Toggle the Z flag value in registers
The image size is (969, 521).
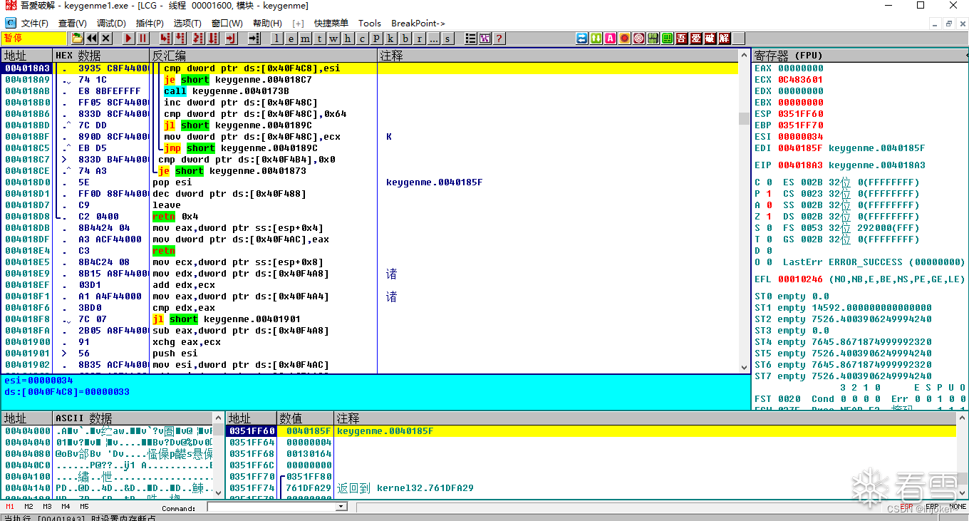769,217
